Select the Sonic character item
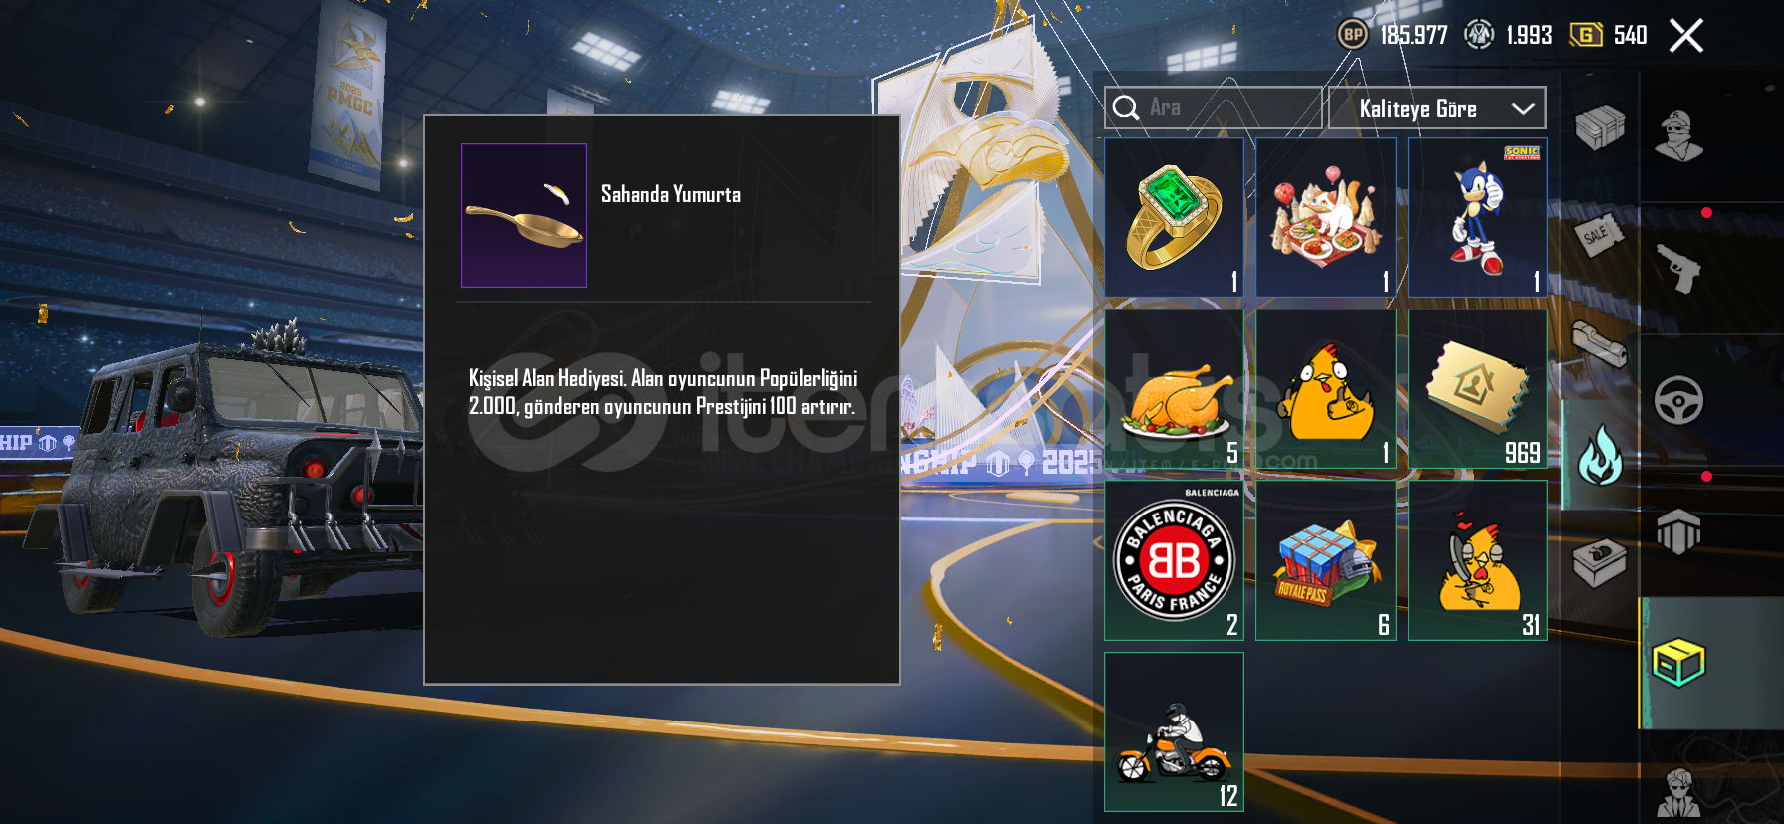Viewport: 1784px width, 824px height. (1477, 217)
